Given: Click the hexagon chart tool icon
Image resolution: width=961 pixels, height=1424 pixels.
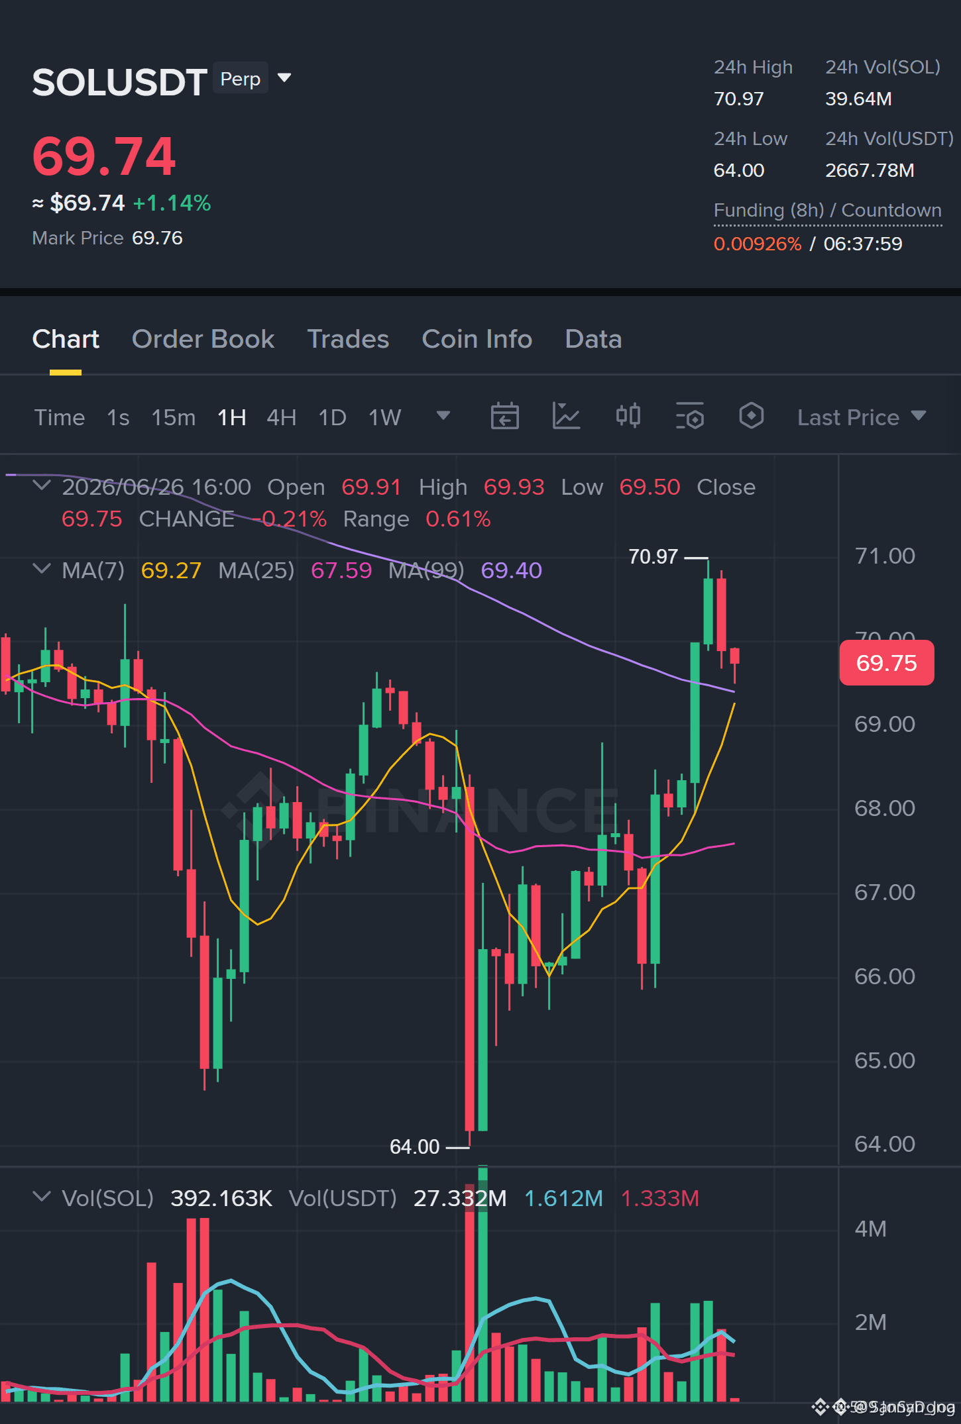Looking at the screenshot, I should [x=751, y=417].
